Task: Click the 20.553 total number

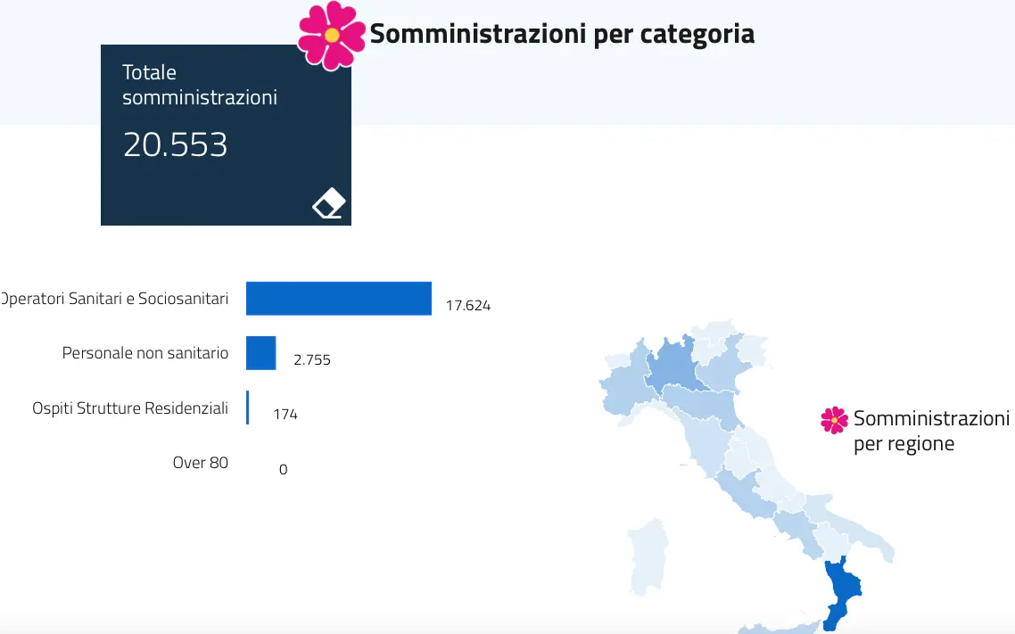Action: click(x=176, y=144)
